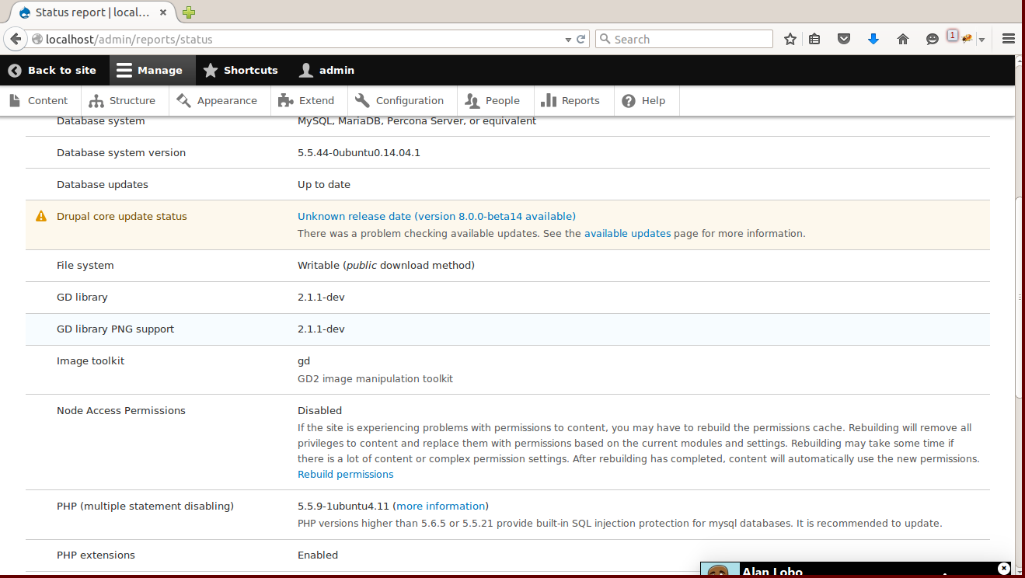Open a new tab with plus icon
The height and width of the screenshot is (578, 1025).
coord(189,12)
